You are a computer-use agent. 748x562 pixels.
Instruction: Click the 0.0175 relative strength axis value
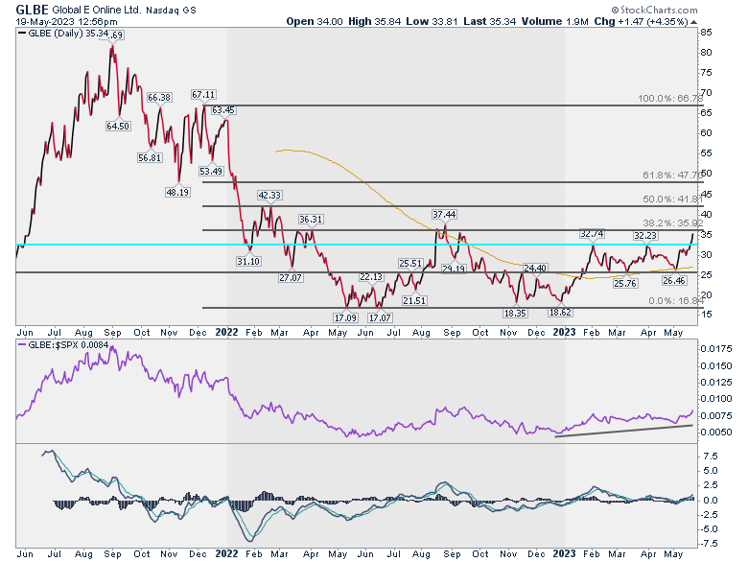point(716,349)
